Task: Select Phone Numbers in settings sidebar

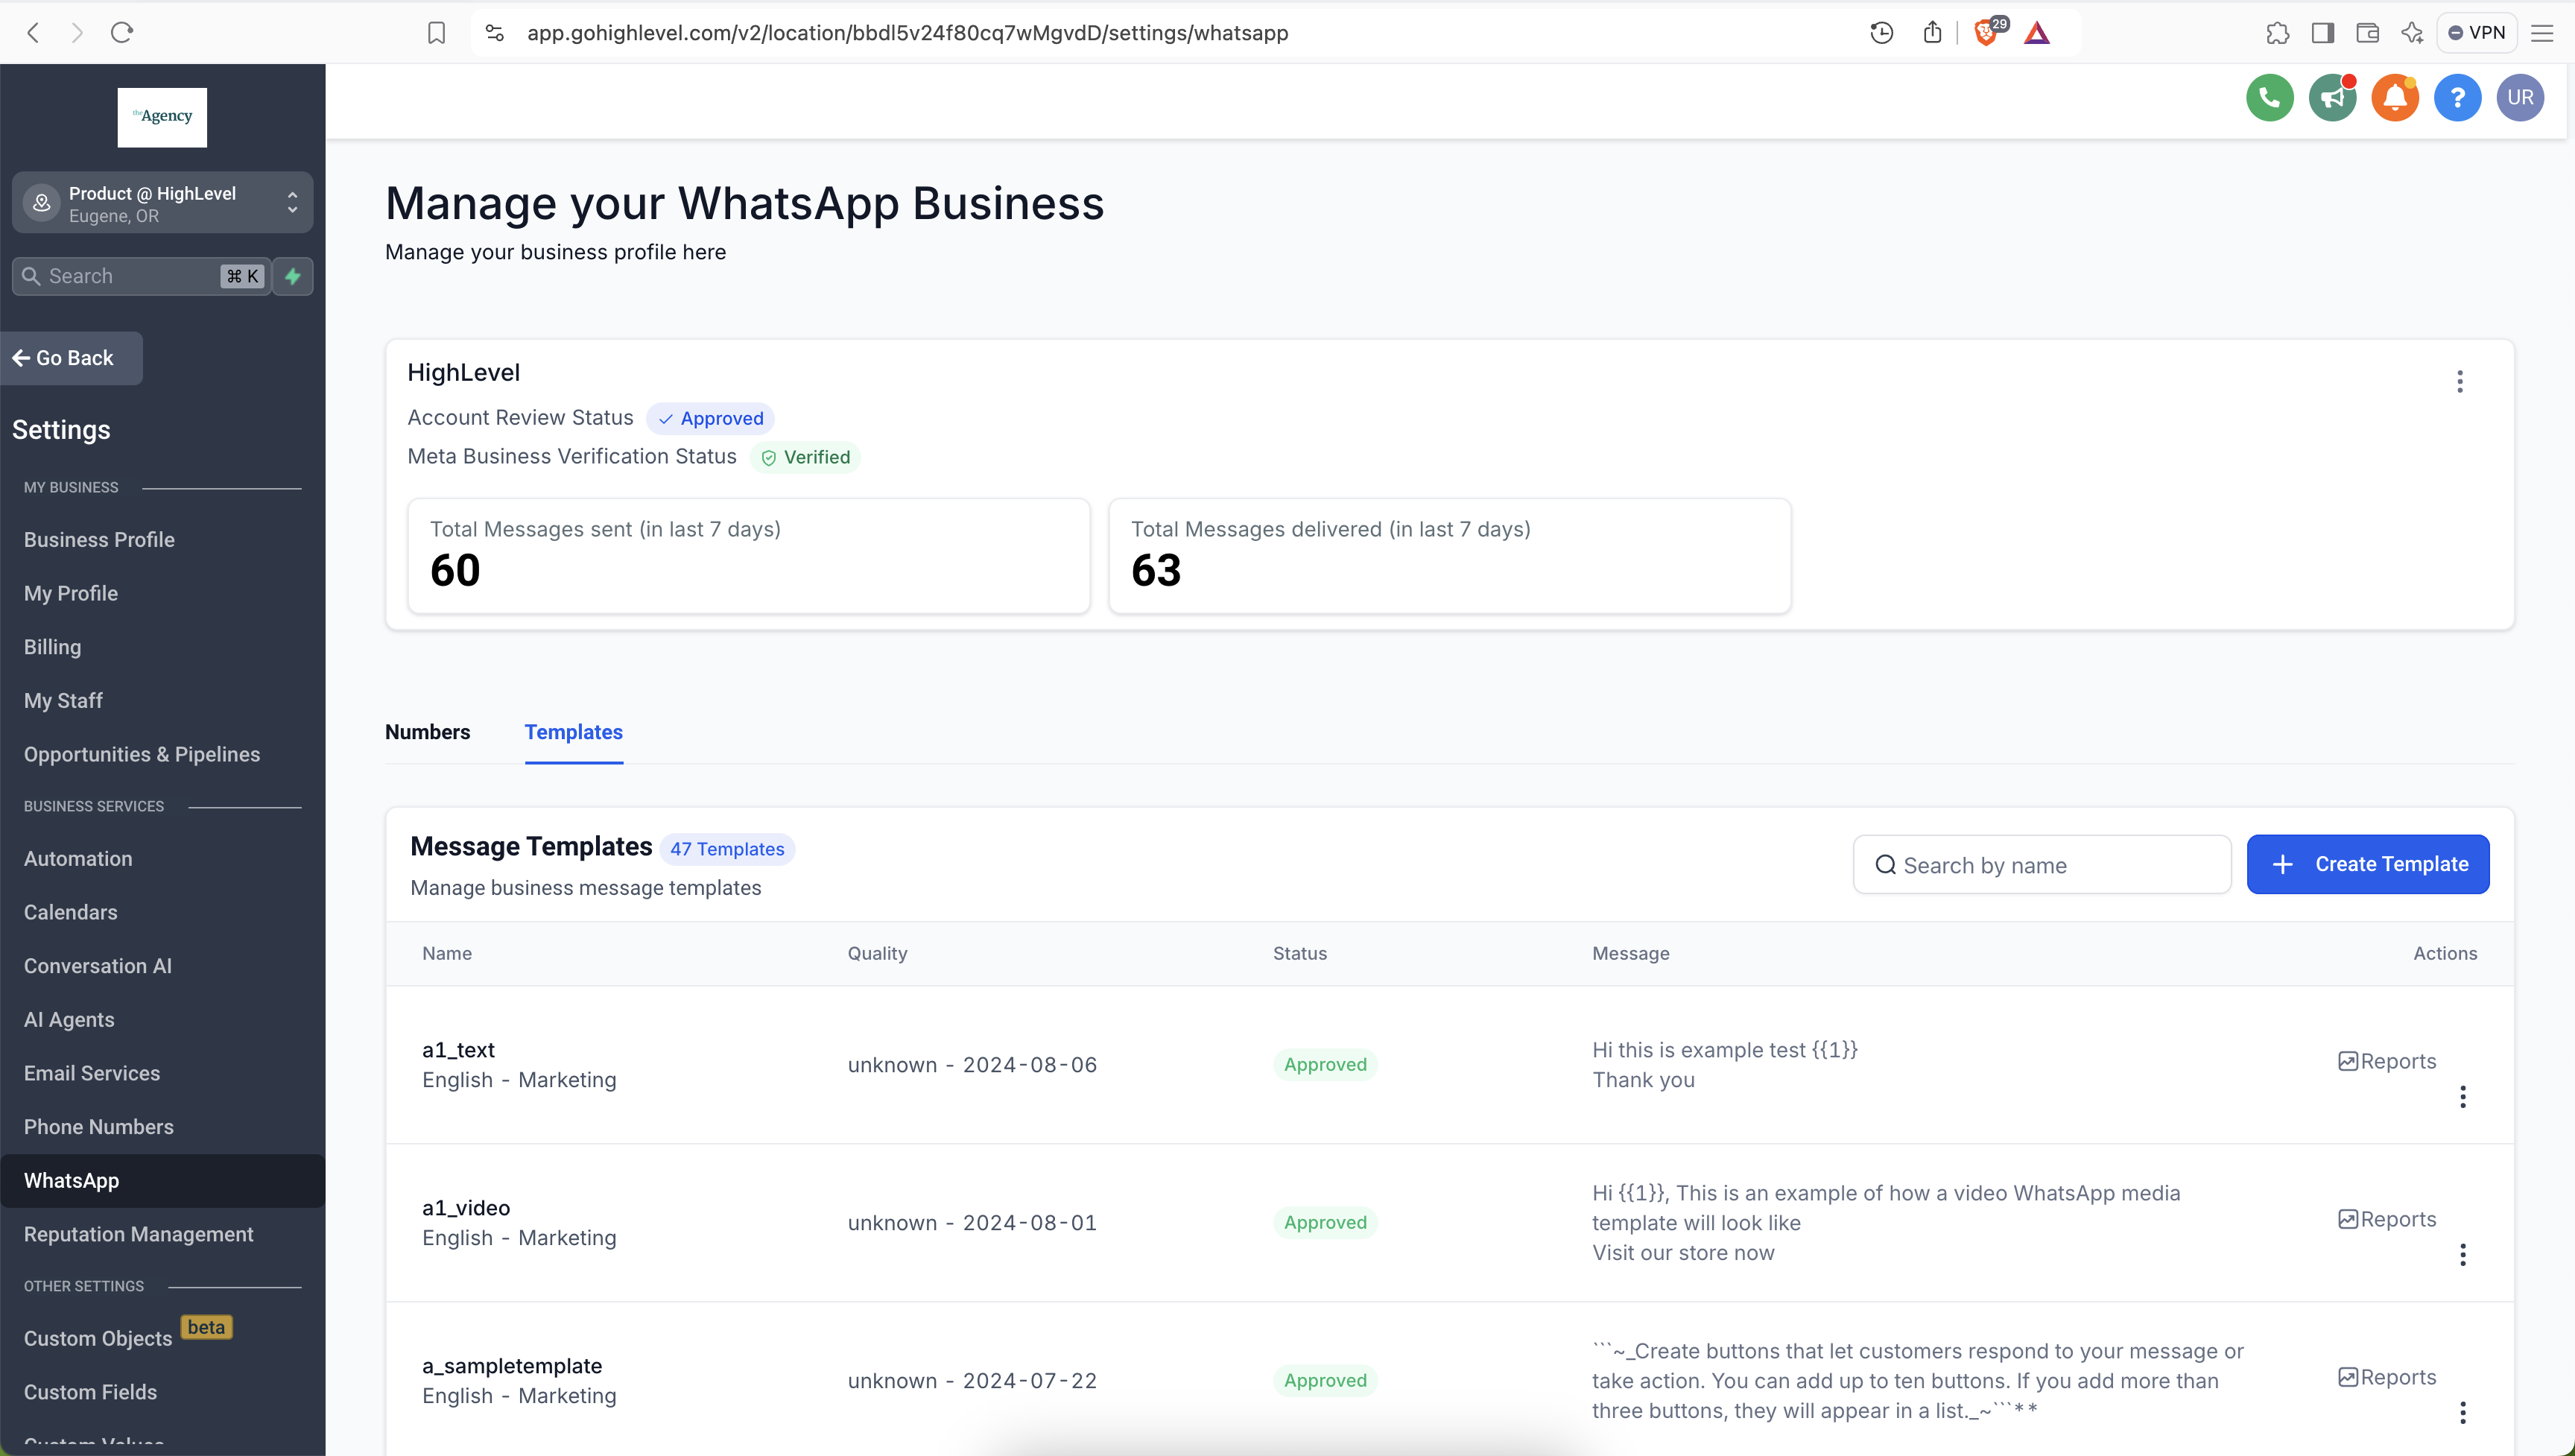Action: pos(99,1127)
